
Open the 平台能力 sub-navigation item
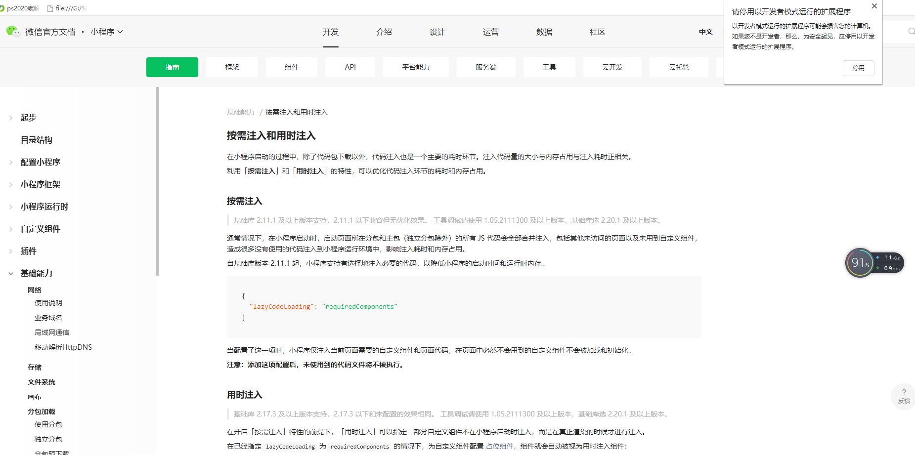pyautogui.click(x=416, y=67)
